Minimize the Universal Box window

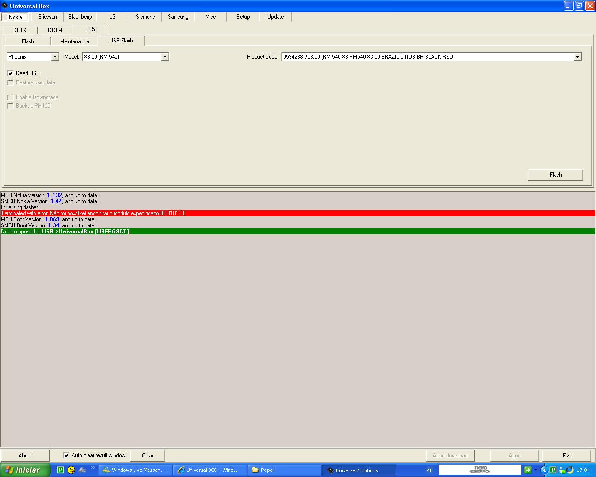click(569, 6)
